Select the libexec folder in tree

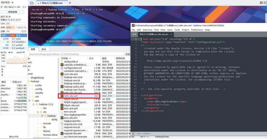(47, 131)
